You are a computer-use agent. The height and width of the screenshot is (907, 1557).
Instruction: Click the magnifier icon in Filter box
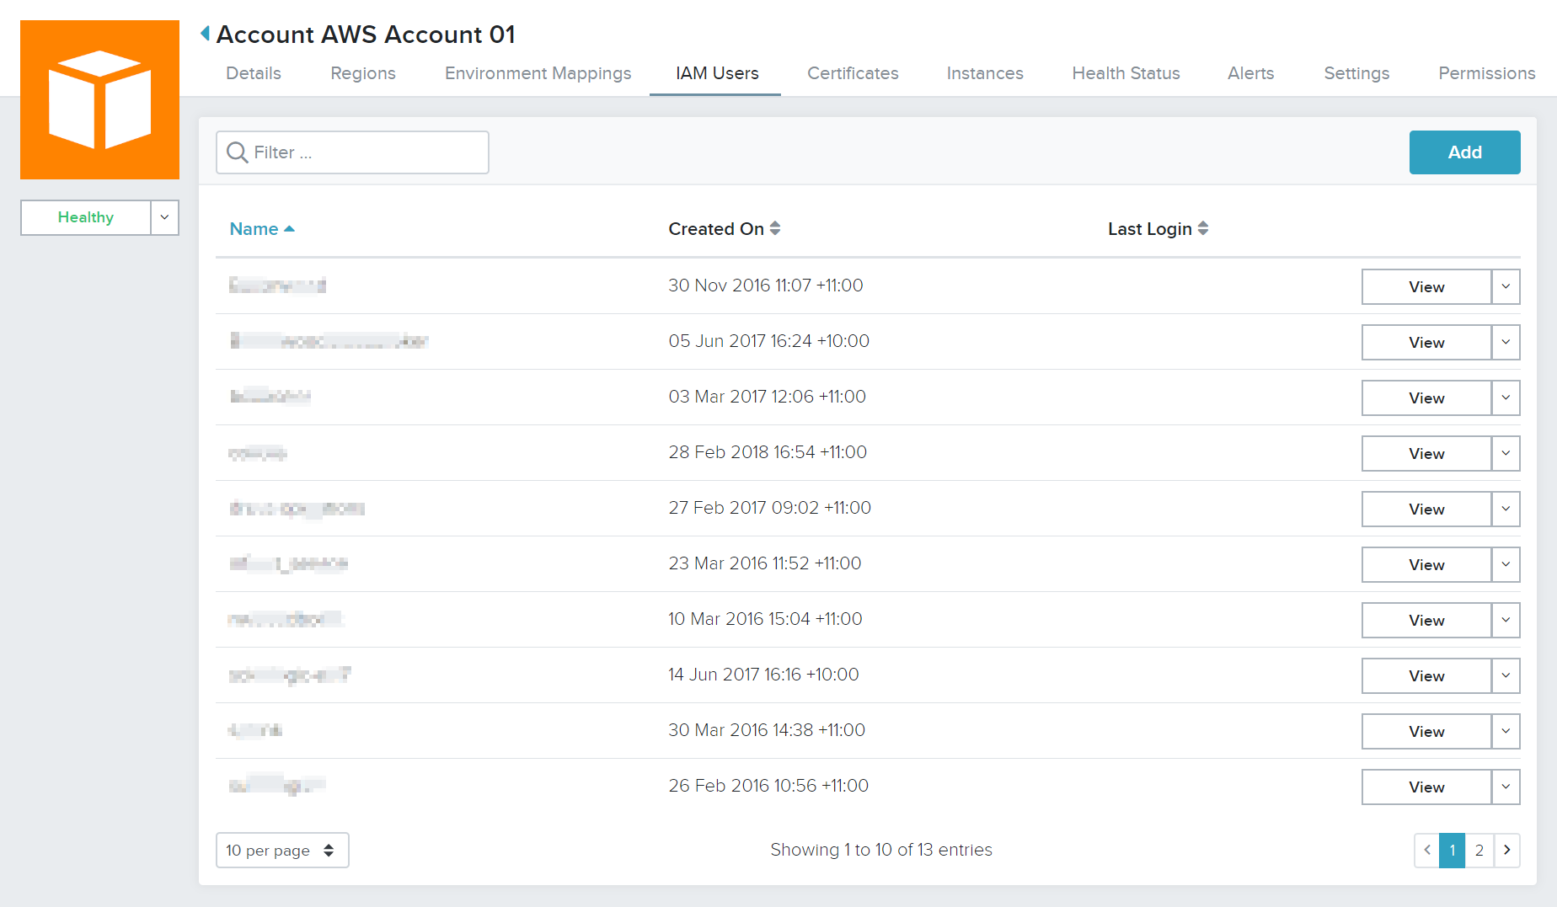238,152
